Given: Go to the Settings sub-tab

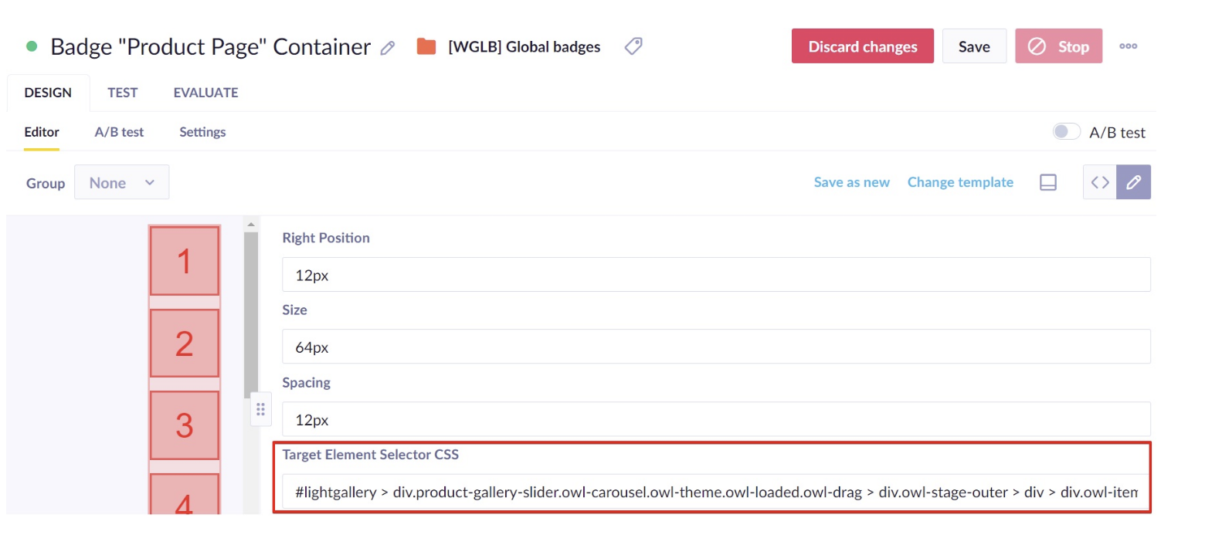Looking at the screenshot, I should pos(202,132).
